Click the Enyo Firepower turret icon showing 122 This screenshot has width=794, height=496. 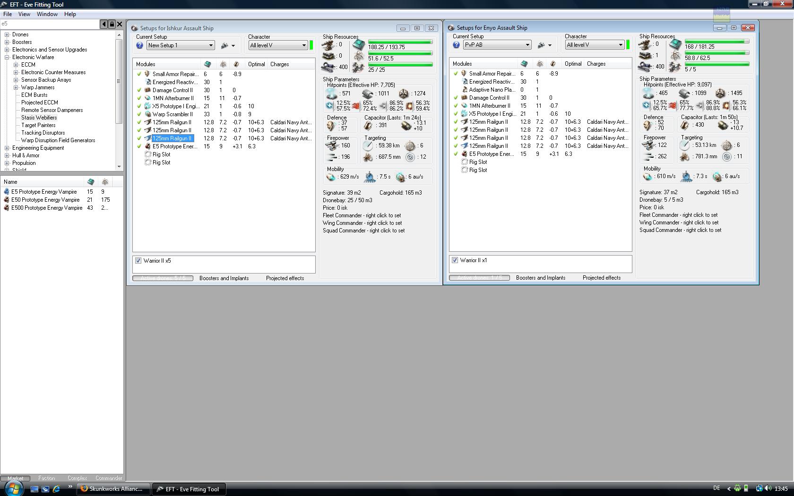(x=648, y=145)
